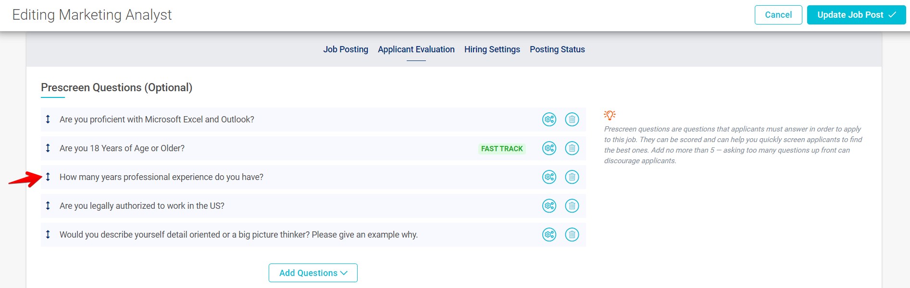Open the Hiring Settings tab
910x288 pixels.
(x=492, y=49)
